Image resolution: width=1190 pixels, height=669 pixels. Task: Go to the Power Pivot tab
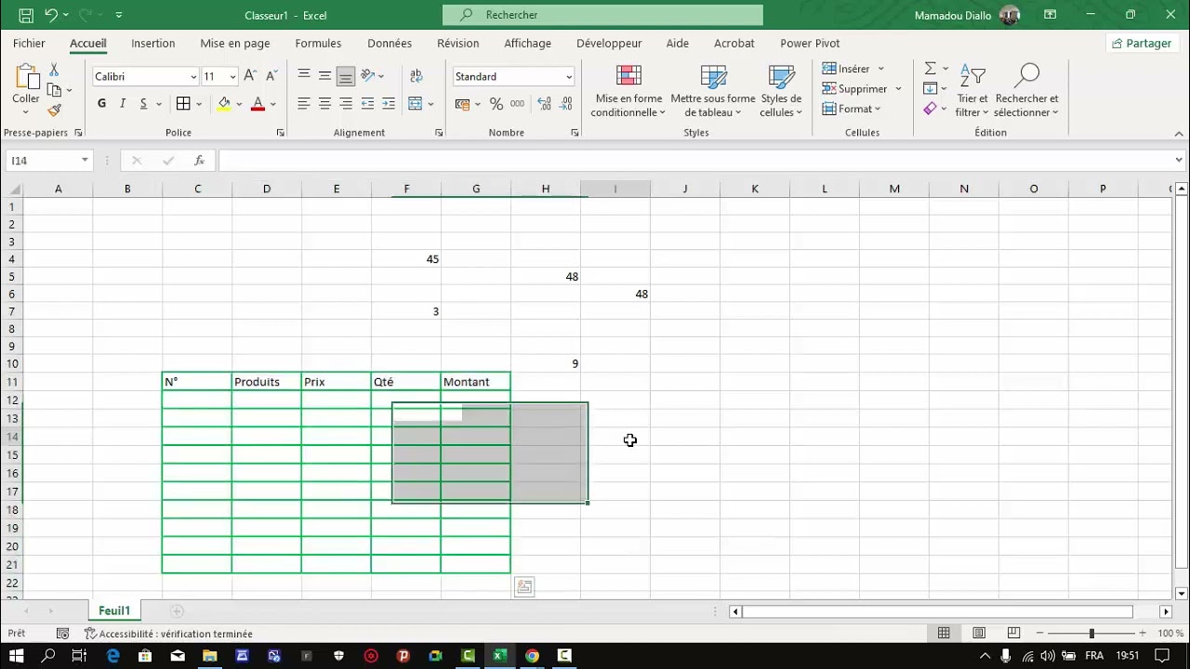click(x=810, y=44)
